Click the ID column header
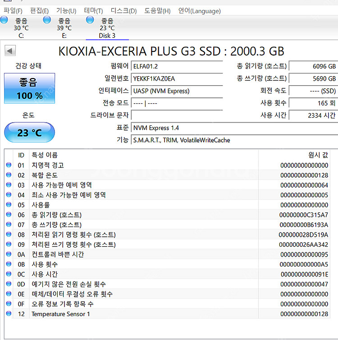The image size is (338, 340). pos(21,155)
